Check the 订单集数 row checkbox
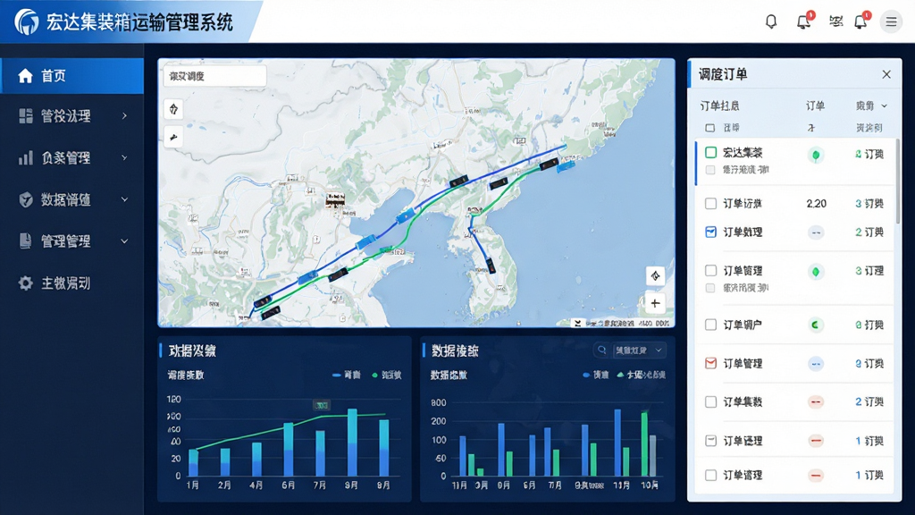Viewport: 915px width, 515px height. point(710,401)
